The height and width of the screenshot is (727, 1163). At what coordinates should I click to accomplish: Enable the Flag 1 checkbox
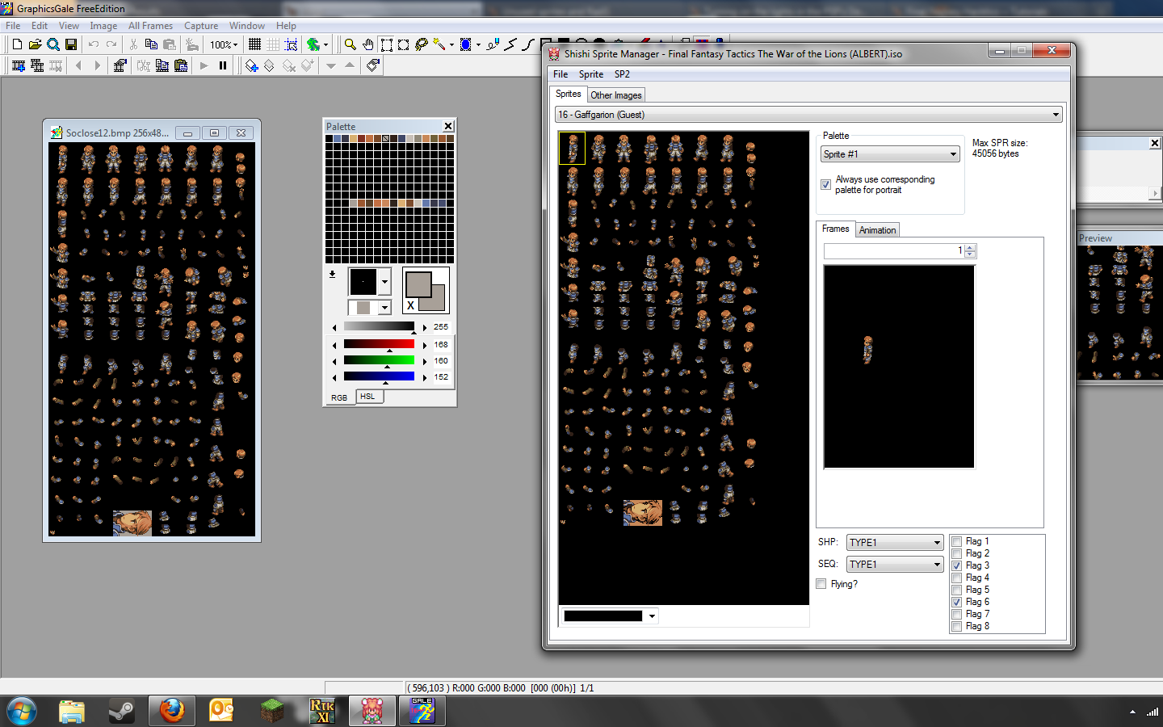[x=957, y=542]
